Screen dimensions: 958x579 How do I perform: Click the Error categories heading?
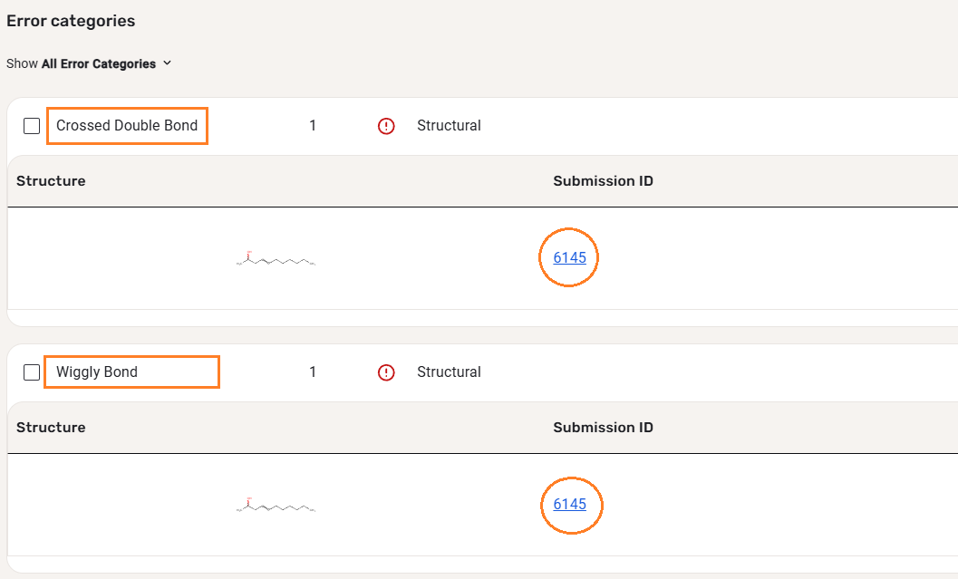(x=71, y=21)
